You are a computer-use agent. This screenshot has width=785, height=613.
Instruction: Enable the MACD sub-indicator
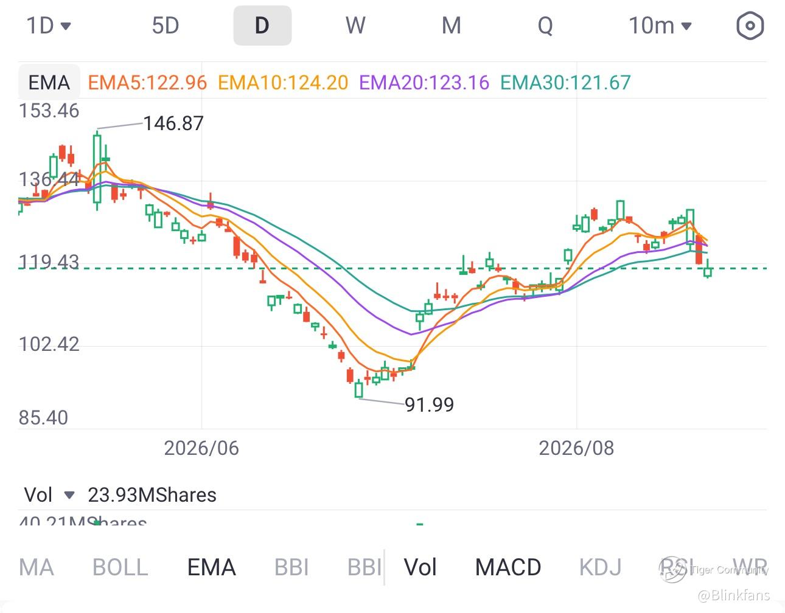[x=508, y=567]
